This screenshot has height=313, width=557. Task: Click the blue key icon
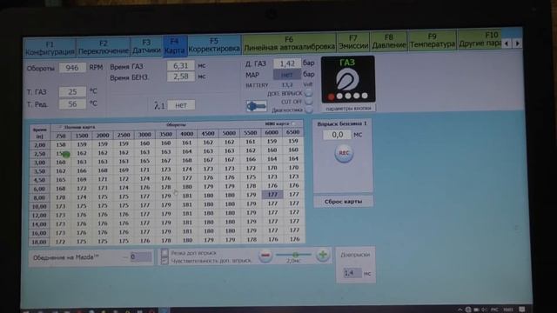click(x=256, y=106)
